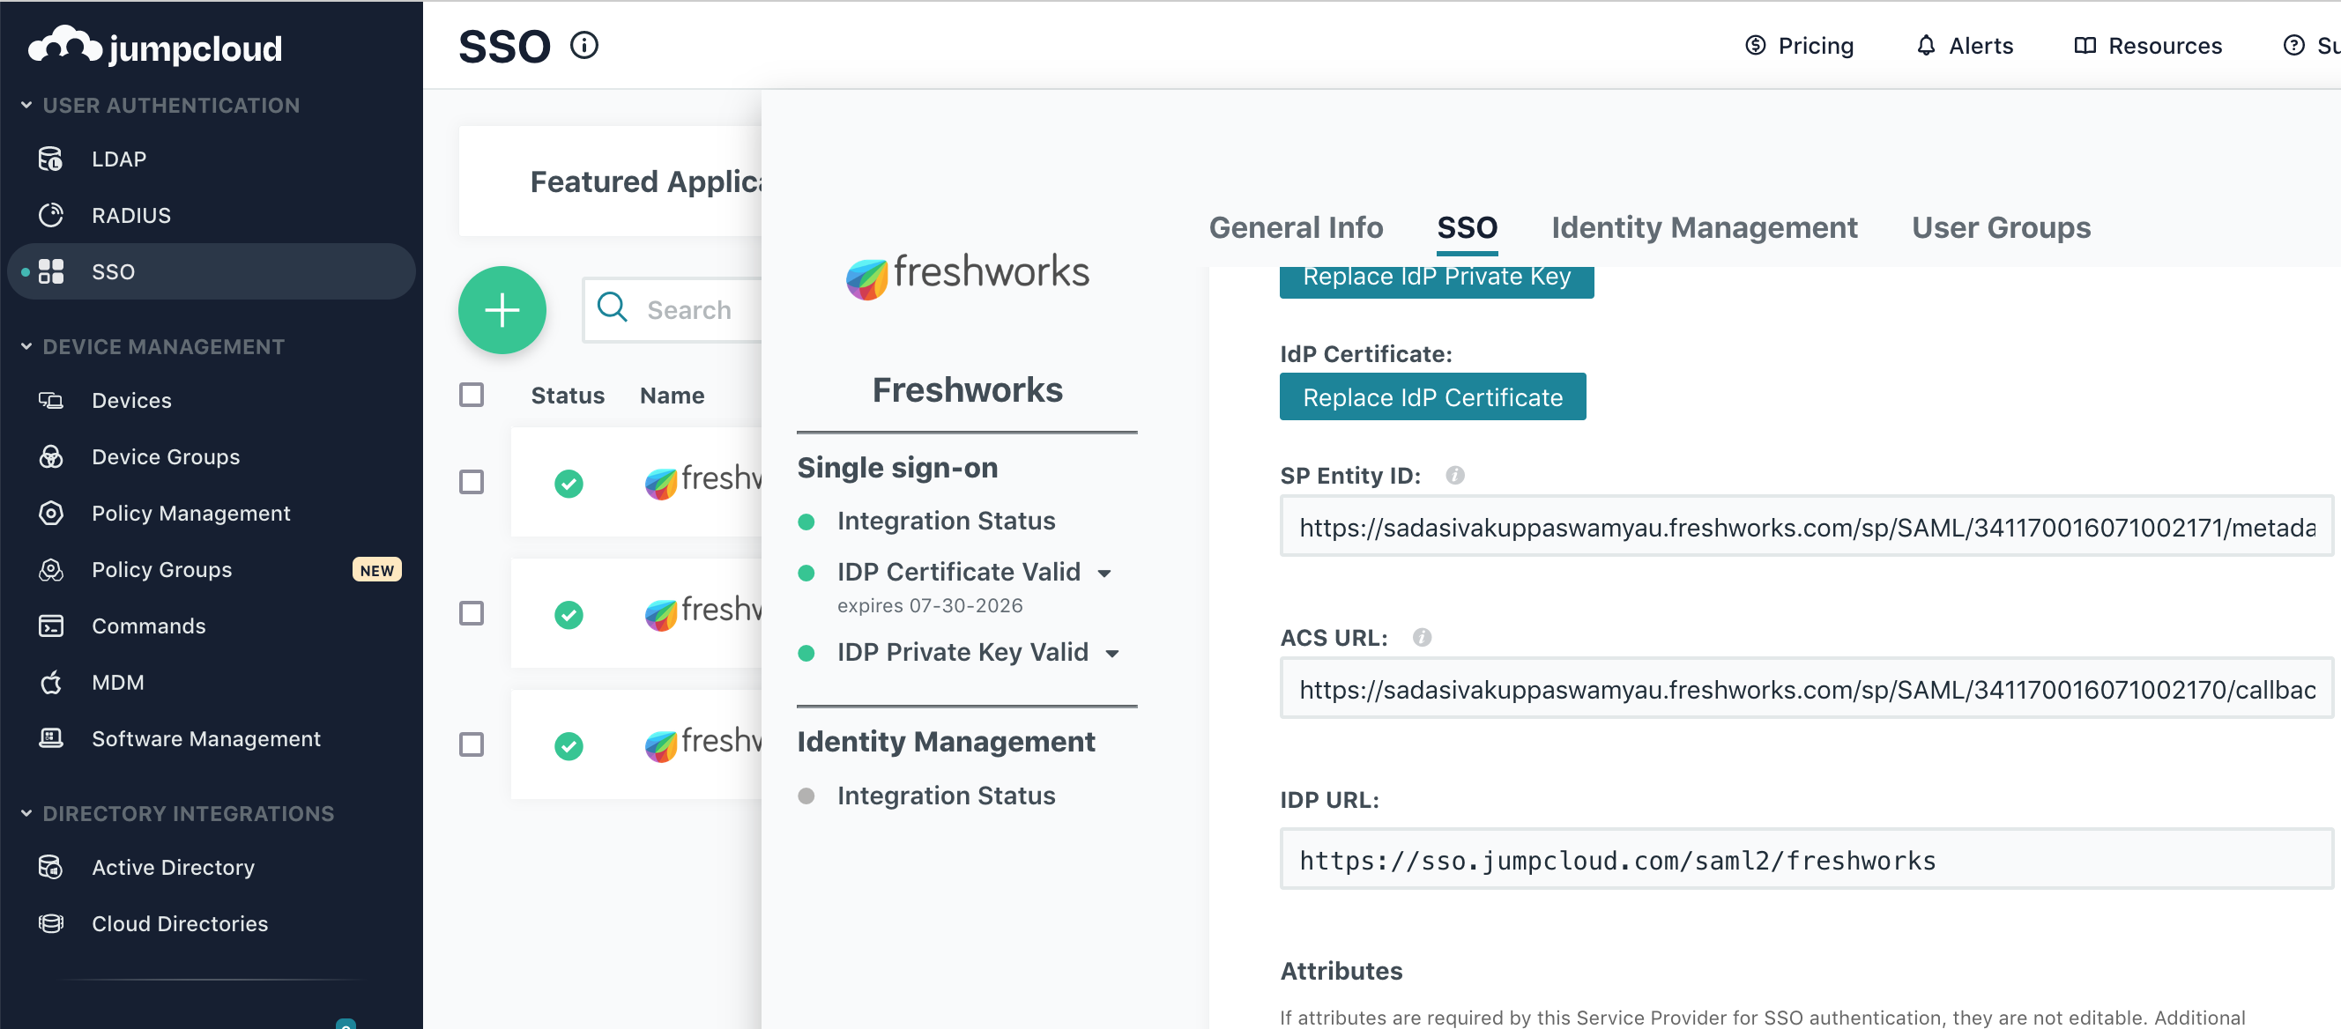Click Replace IdP Certificate button
The image size is (2341, 1029).
pyautogui.click(x=1431, y=396)
